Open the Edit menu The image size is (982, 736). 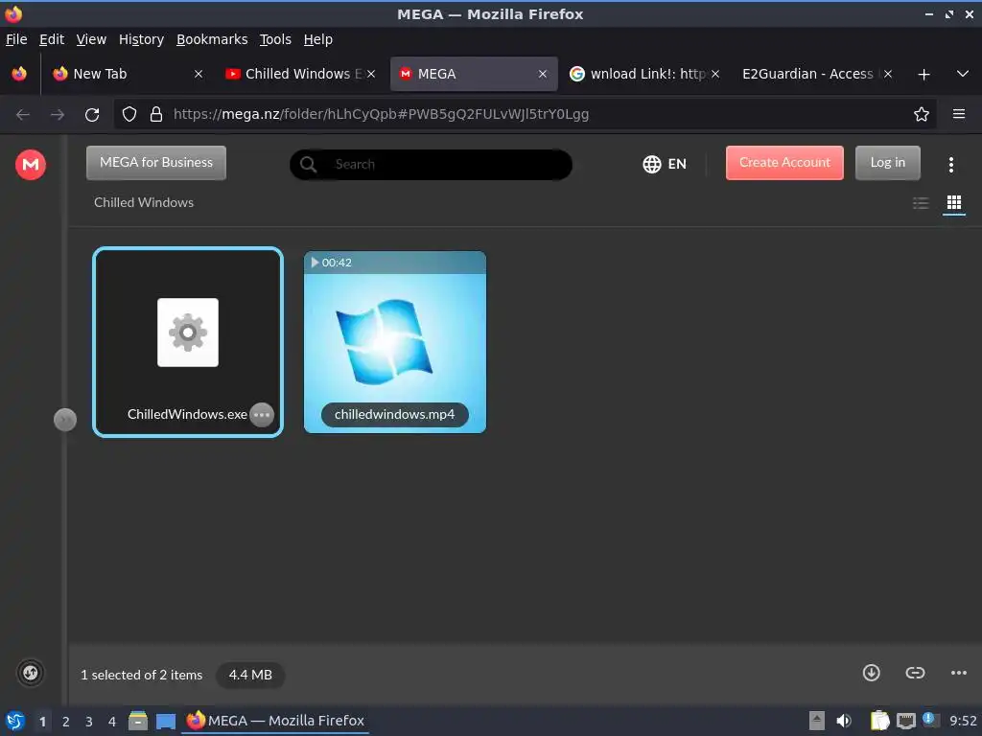click(x=52, y=39)
